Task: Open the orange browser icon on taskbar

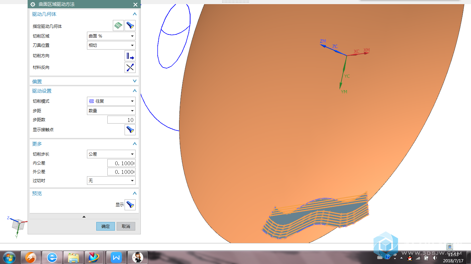Action: coord(31,257)
